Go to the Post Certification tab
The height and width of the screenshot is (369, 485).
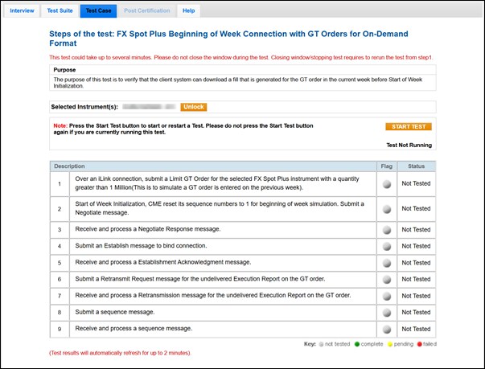coord(147,10)
